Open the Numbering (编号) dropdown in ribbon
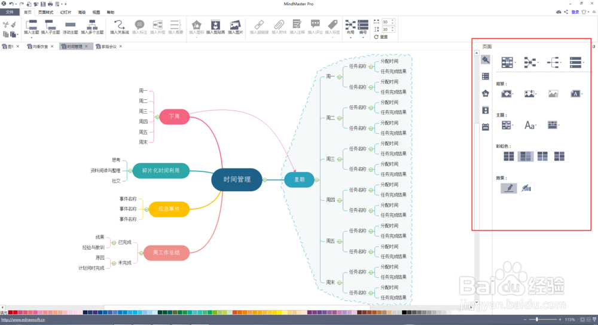Image resolution: width=598 pixels, height=325 pixels. tap(363, 29)
